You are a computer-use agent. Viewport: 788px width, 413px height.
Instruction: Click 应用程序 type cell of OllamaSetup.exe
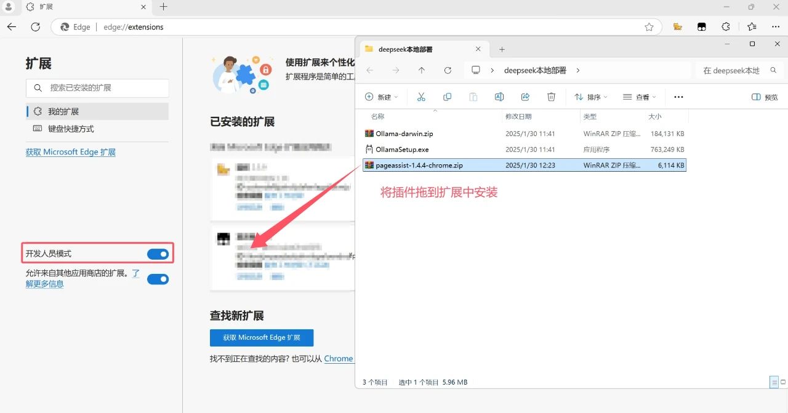click(x=597, y=150)
